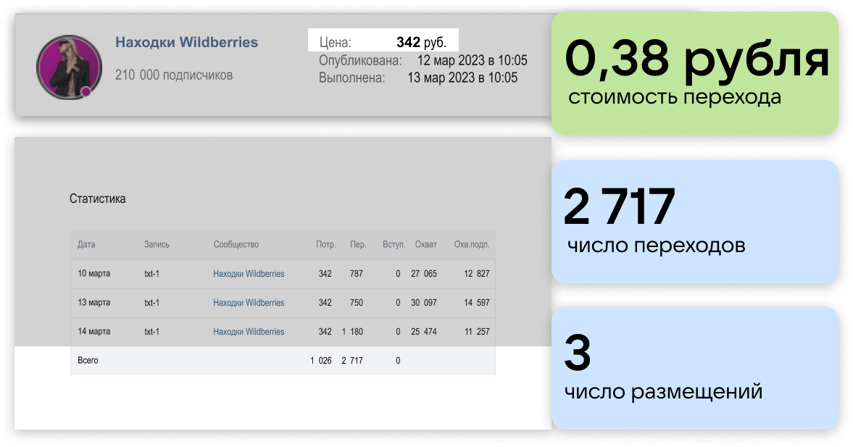The height and width of the screenshot is (447, 853).
Task: Click the 14 марта date cell
Action: point(94,331)
